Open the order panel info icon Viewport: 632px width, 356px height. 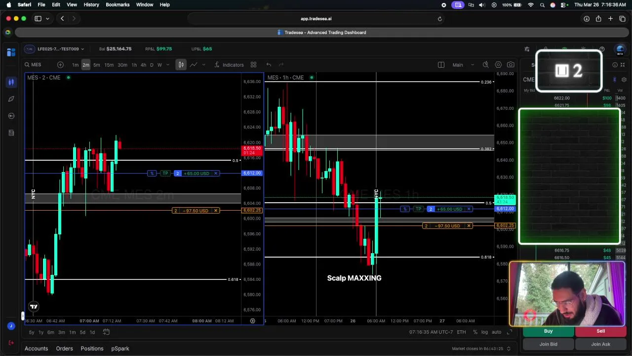click(615, 65)
